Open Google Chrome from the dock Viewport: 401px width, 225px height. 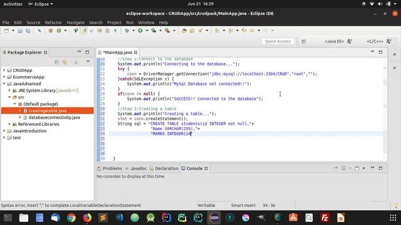(71, 217)
